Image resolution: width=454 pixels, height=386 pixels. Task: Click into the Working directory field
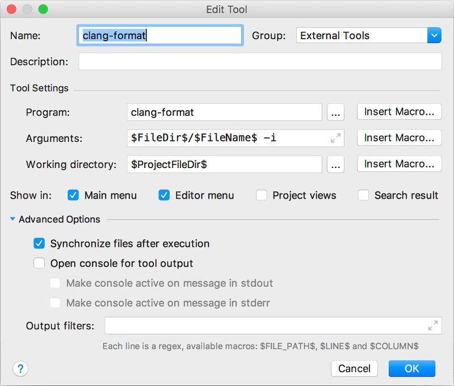[x=224, y=164]
